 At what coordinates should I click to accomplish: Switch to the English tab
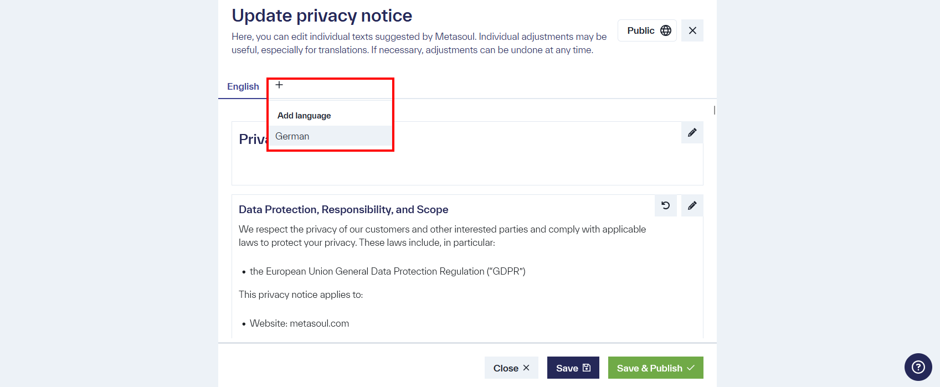243,86
